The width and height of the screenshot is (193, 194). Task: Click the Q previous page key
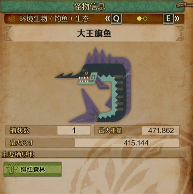click(116, 19)
